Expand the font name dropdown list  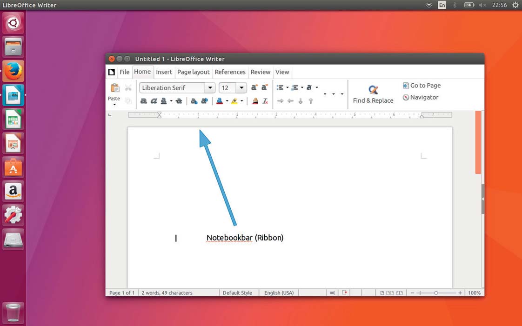pyautogui.click(x=210, y=88)
